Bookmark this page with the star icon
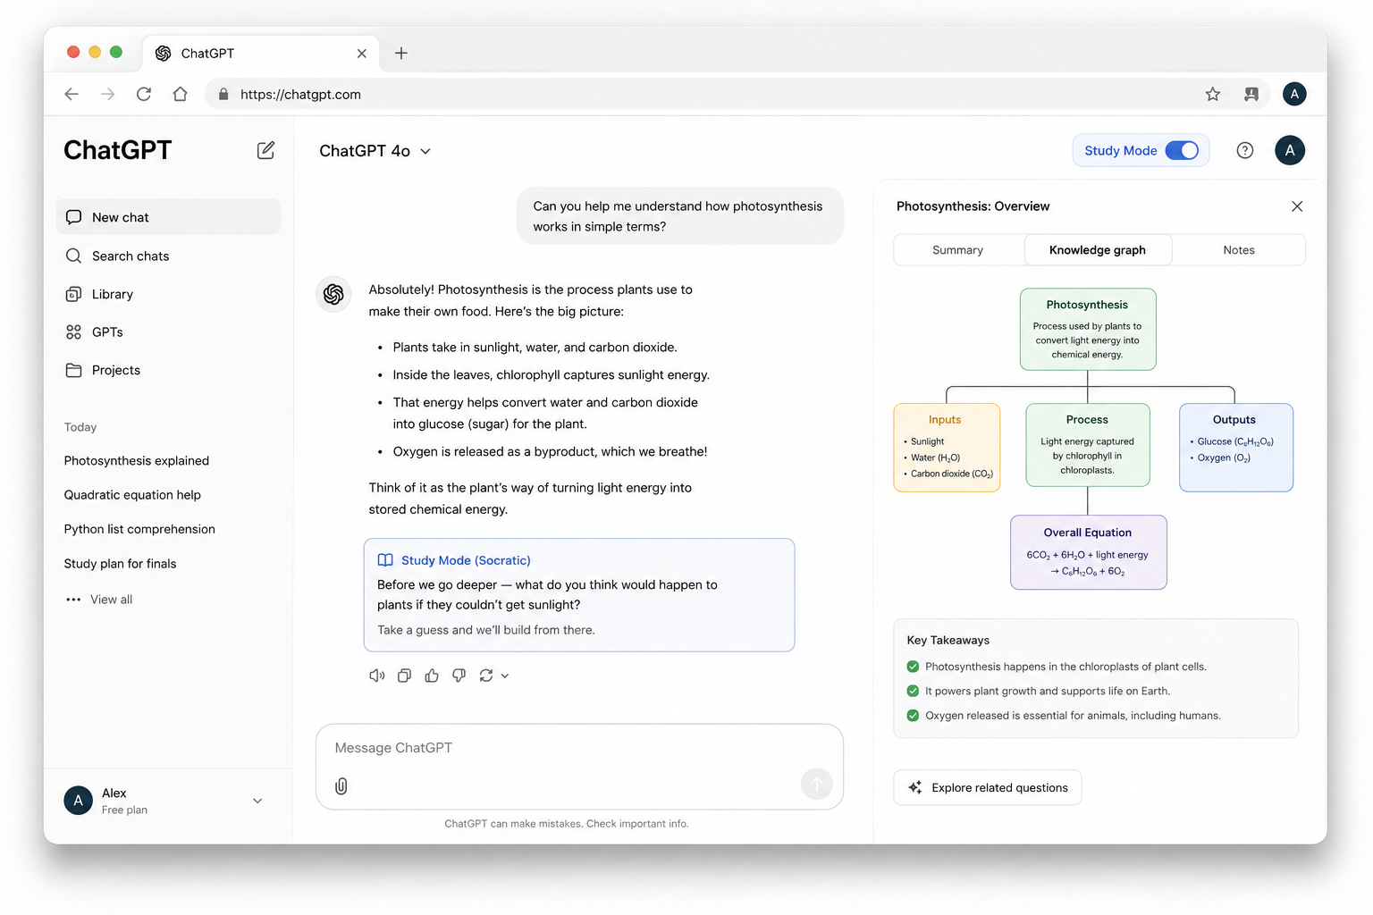 click(x=1213, y=94)
